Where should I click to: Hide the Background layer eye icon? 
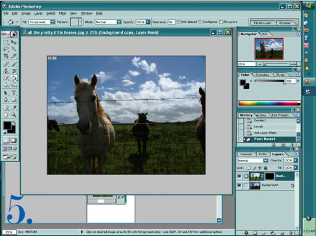click(239, 185)
